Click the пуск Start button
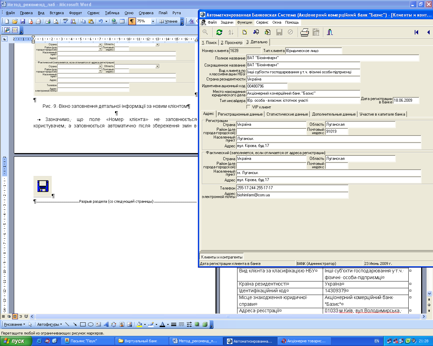The height and width of the screenshot is (346, 433). click(16, 341)
